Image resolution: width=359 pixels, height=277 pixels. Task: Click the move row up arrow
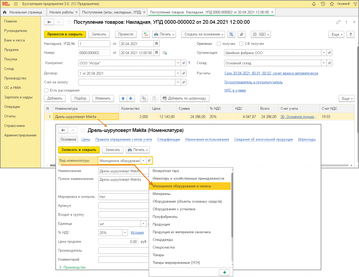pyautogui.click(x=123, y=99)
